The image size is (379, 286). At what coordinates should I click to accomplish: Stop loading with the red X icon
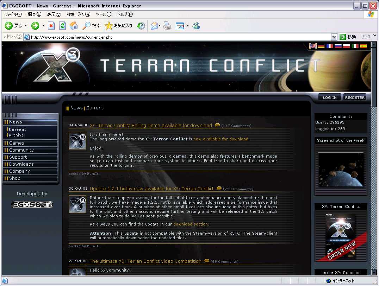[x=51, y=26]
